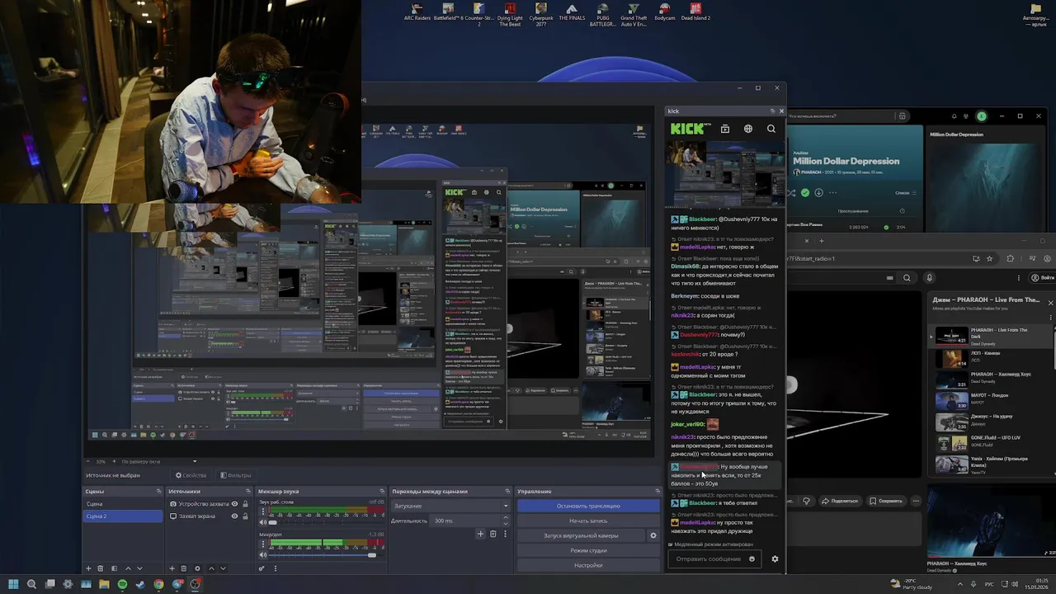Add a new scene with plus icon in Сцены panel
The image size is (1056, 594).
tap(88, 568)
